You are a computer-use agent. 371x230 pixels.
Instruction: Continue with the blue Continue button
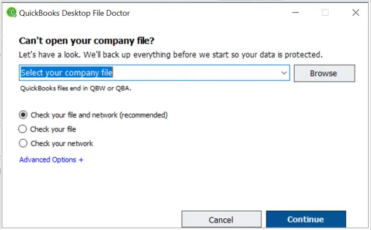pyautogui.click(x=306, y=219)
